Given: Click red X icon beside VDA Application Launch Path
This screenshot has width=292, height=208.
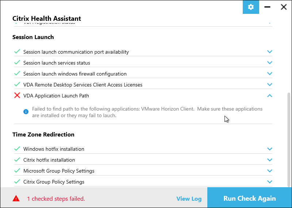Looking at the screenshot, I should coord(17,96).
